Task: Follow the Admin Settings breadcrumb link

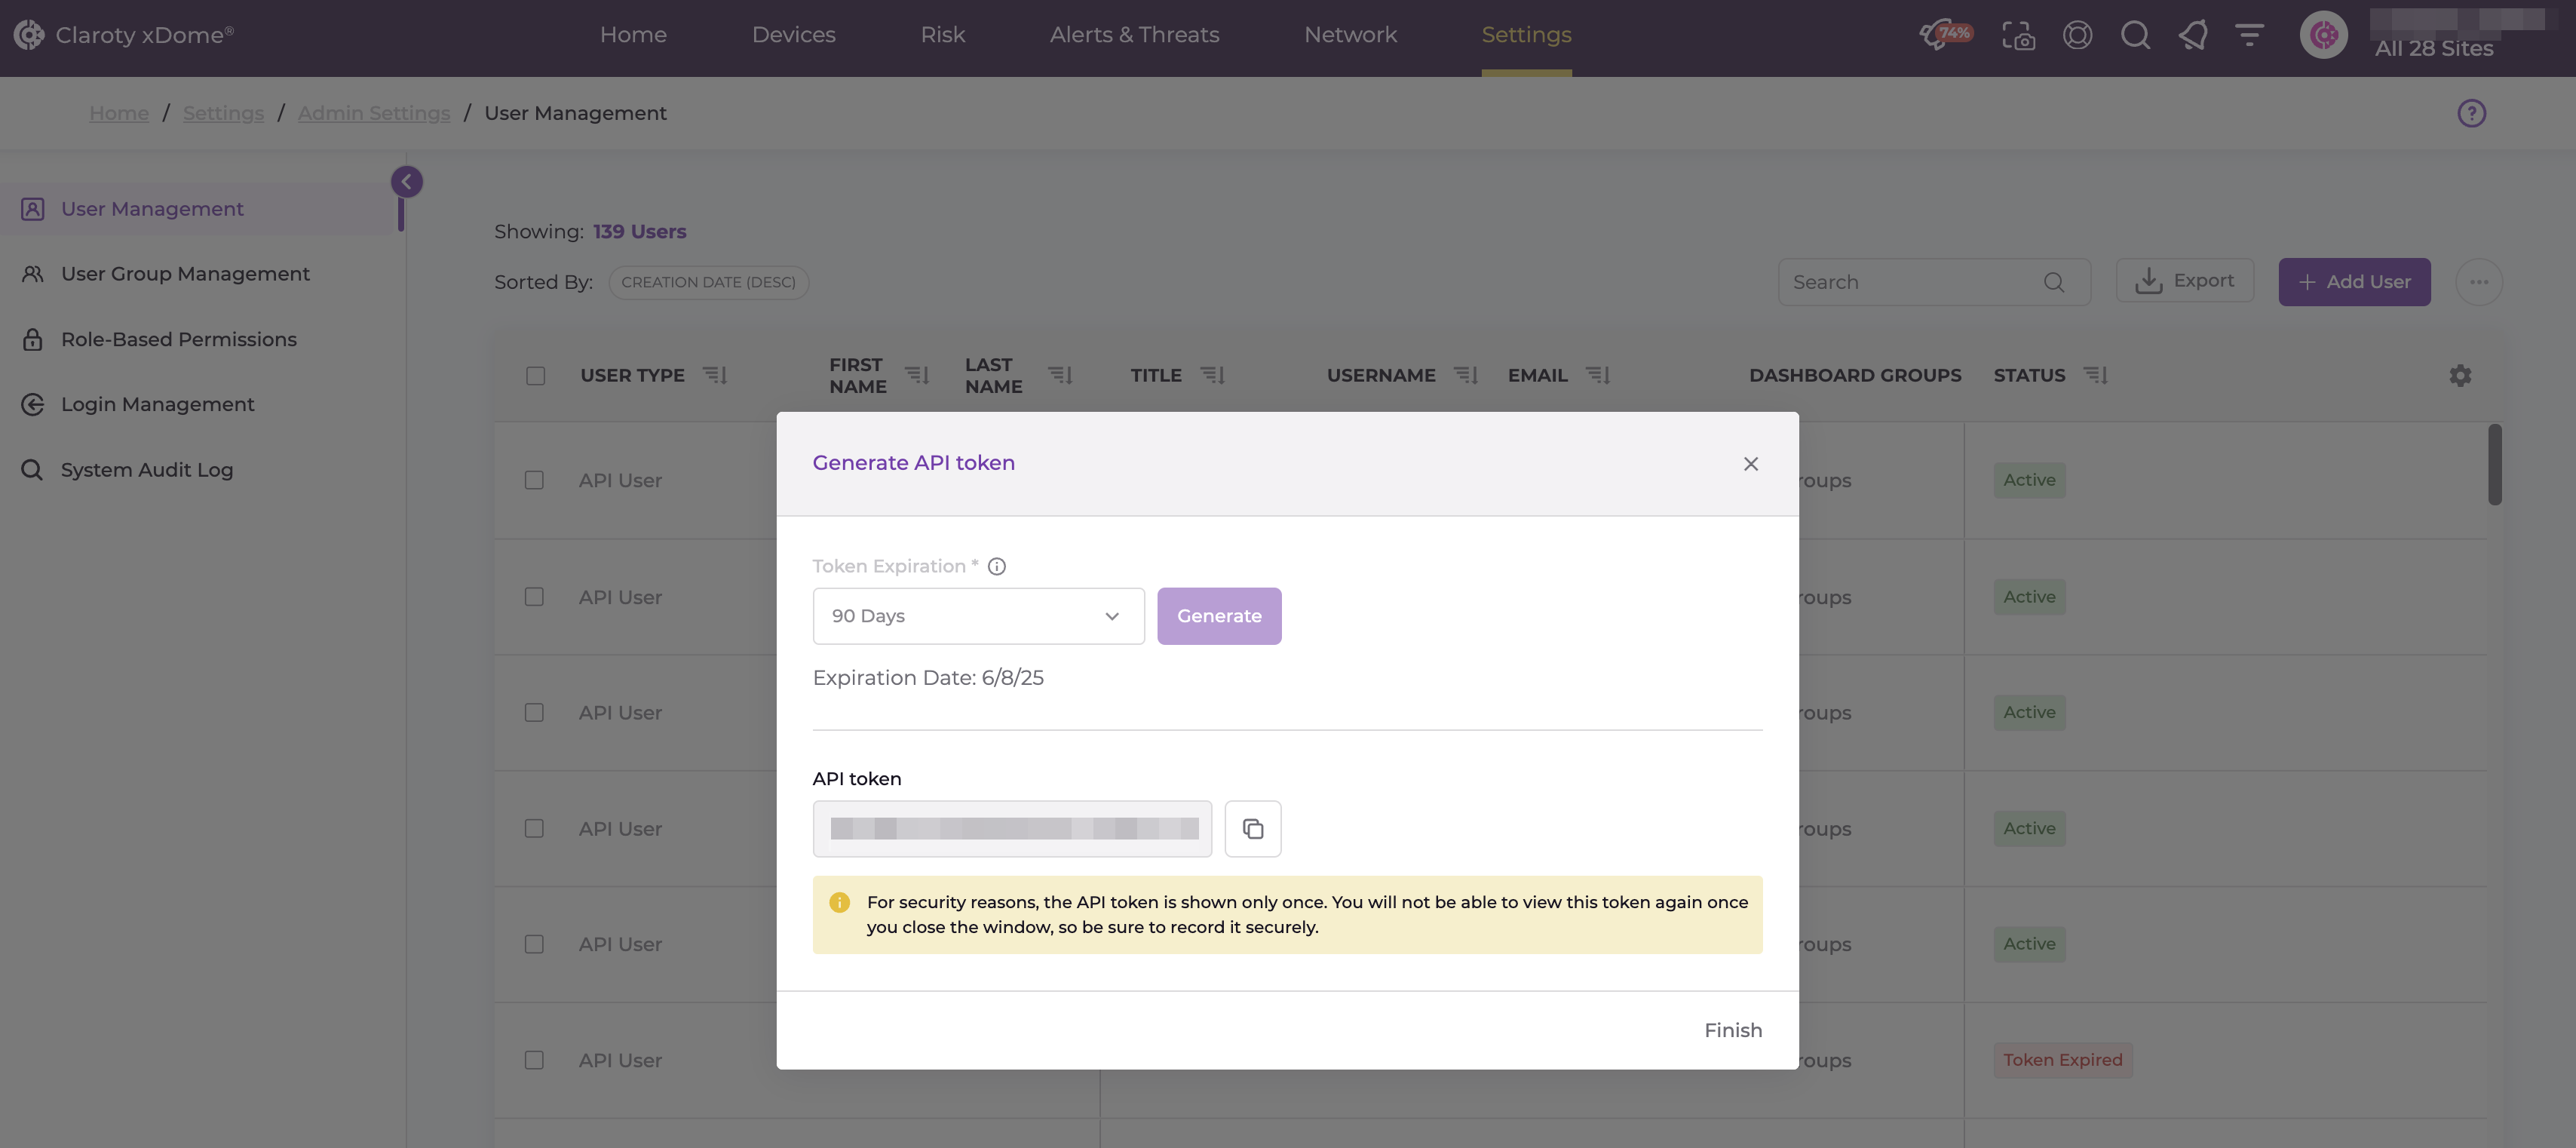Action: click(374, 113)
